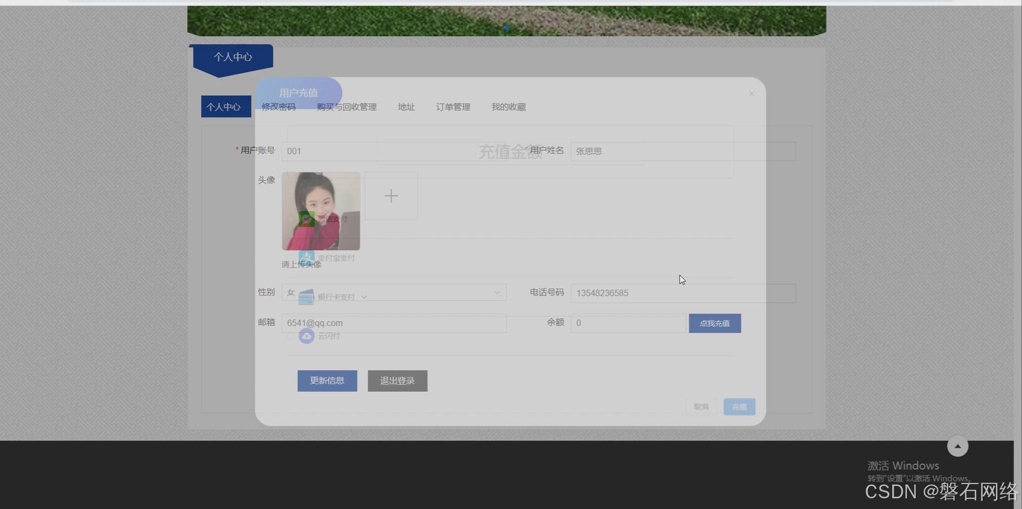Click the 用户账号 field showing 001
Viewport: 1022px width, 509px height.
click(394, 151)
